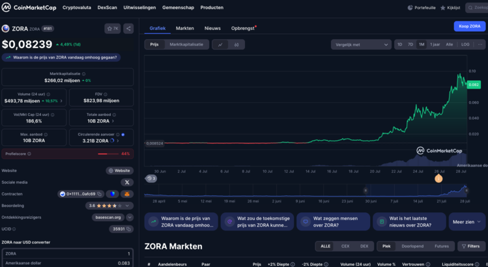Open Kijklijst watchlist star

click(x=450, y=8)
